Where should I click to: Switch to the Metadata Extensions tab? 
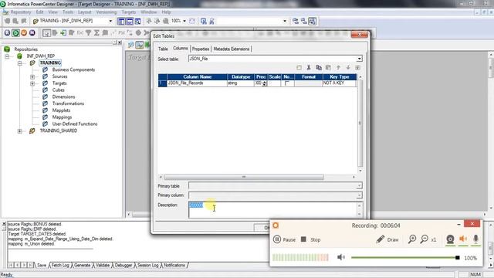point(232,49)
